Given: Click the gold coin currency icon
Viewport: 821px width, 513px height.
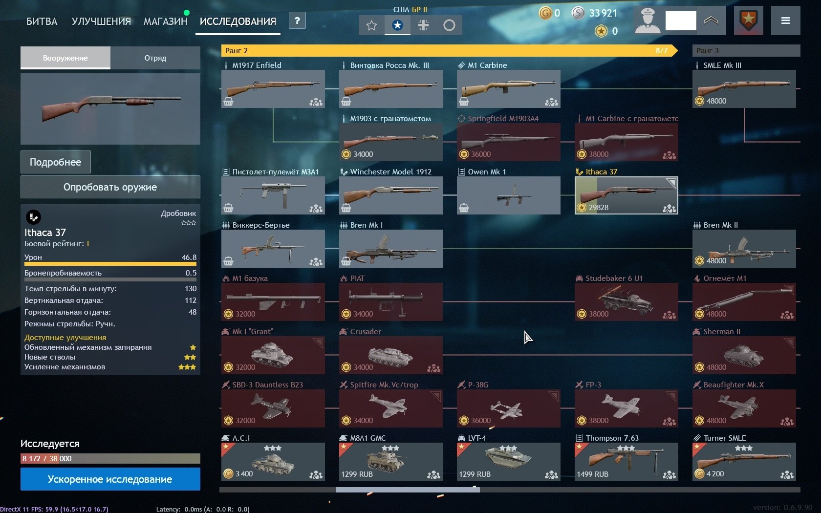Looking at the screenshot, I should (x=545, y=13).
